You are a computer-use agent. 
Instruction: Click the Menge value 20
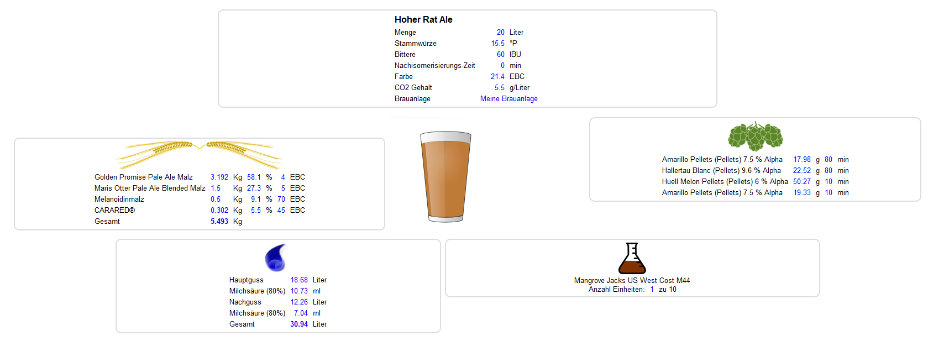[x=500, y=33]
